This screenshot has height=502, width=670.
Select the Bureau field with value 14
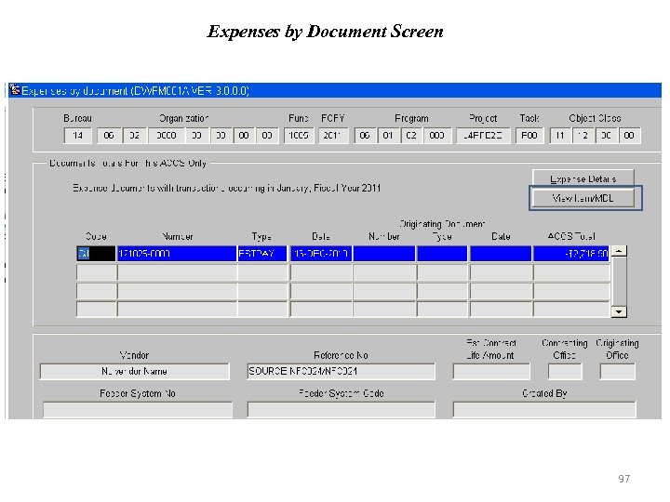coord(78,136)
